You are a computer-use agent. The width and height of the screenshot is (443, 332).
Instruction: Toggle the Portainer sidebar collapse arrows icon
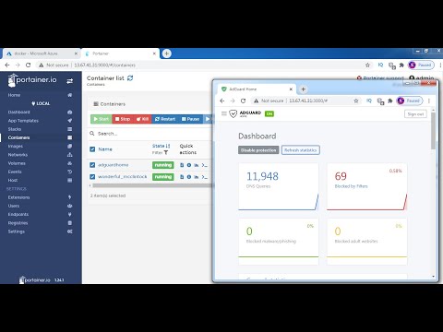[70, 81]
